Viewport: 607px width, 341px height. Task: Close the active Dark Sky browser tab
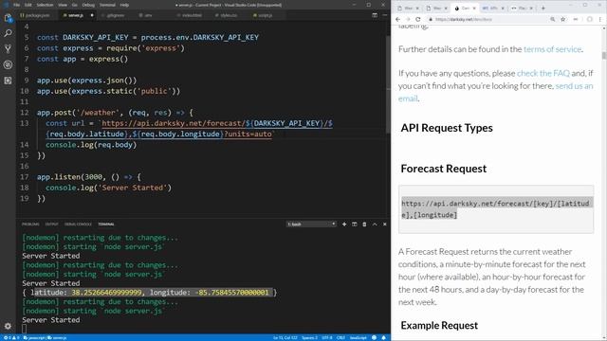click(x=474, y=9)
